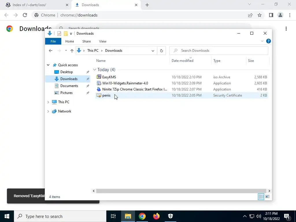This screenshot has height=222, width=296.
Task: Sort files by Name column
Action: point(101,61)
